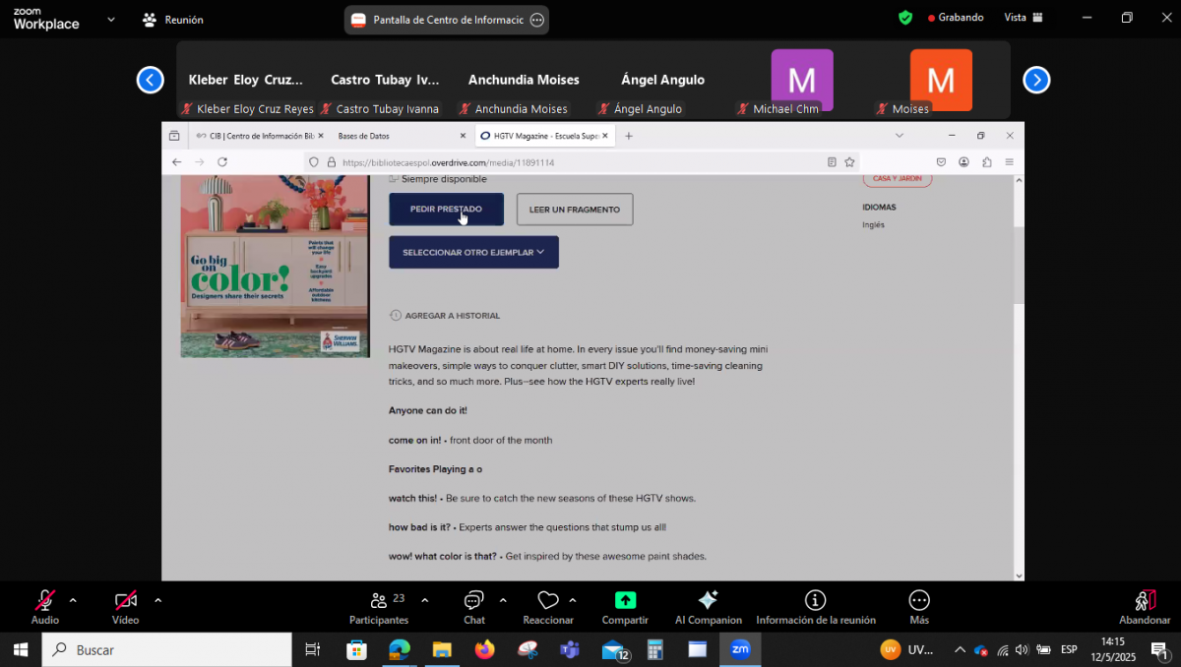Turn on camera with the Vídeo button
The width and height of the screenshot is (1181, 667).
click(125, 606)
